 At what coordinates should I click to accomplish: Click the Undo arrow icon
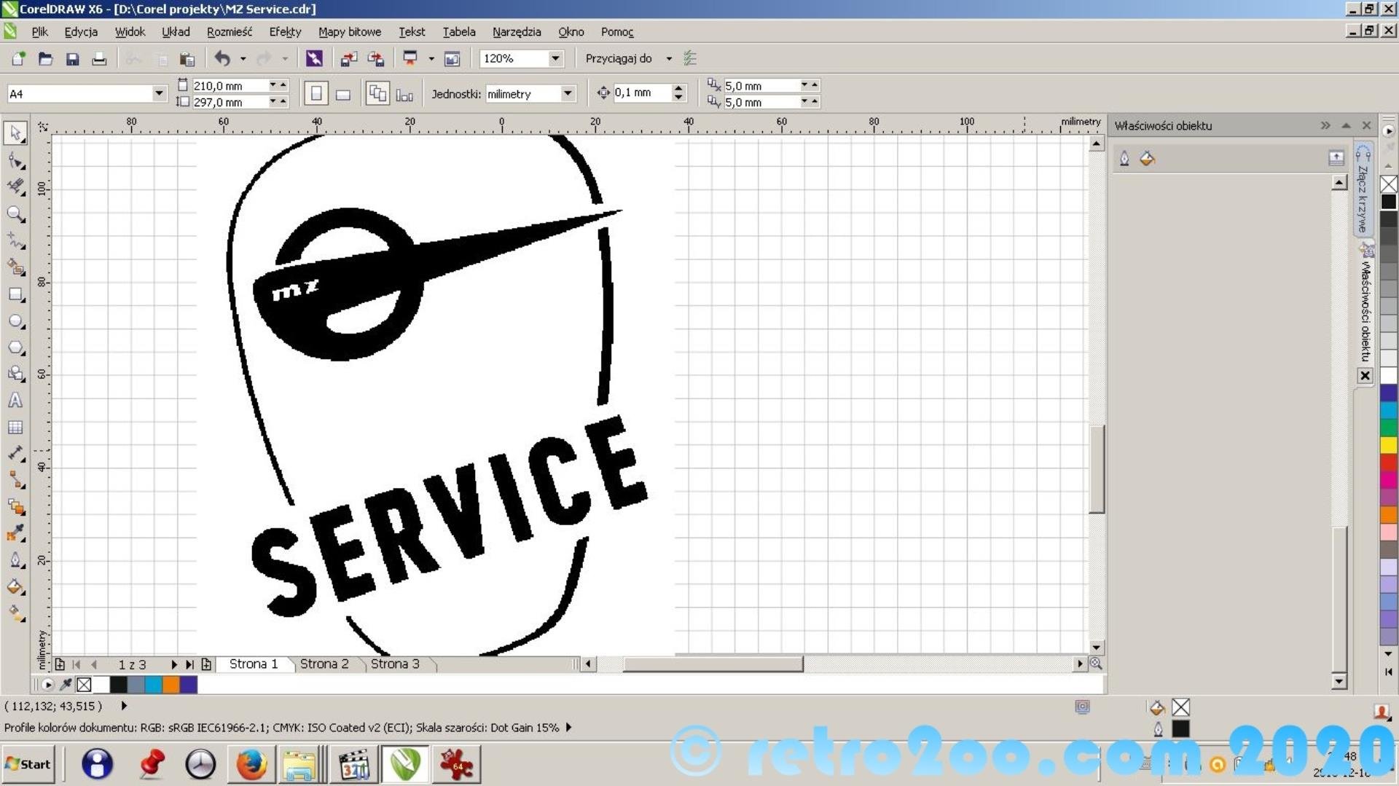coord(222,59)
